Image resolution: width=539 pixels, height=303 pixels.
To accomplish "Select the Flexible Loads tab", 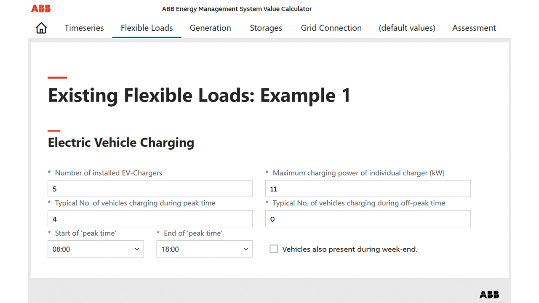I will pos(147,28).
